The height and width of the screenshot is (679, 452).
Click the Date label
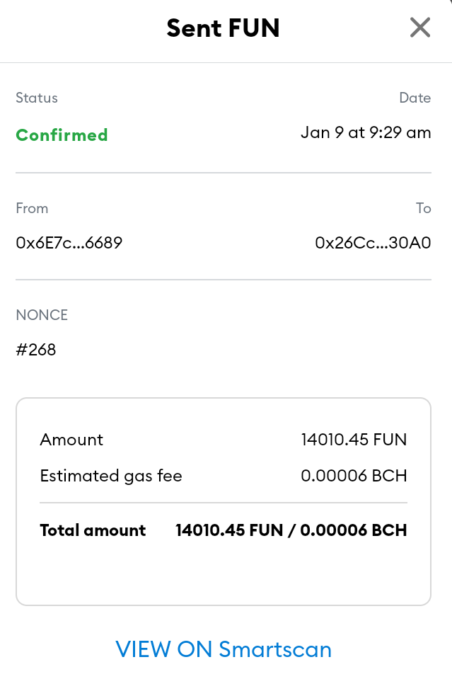coord(415,98)
